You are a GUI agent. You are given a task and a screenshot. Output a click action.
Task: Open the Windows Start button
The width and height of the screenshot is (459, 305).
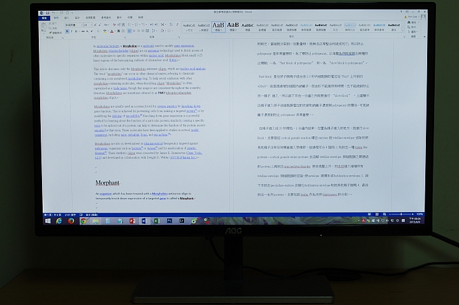point(48,221)
